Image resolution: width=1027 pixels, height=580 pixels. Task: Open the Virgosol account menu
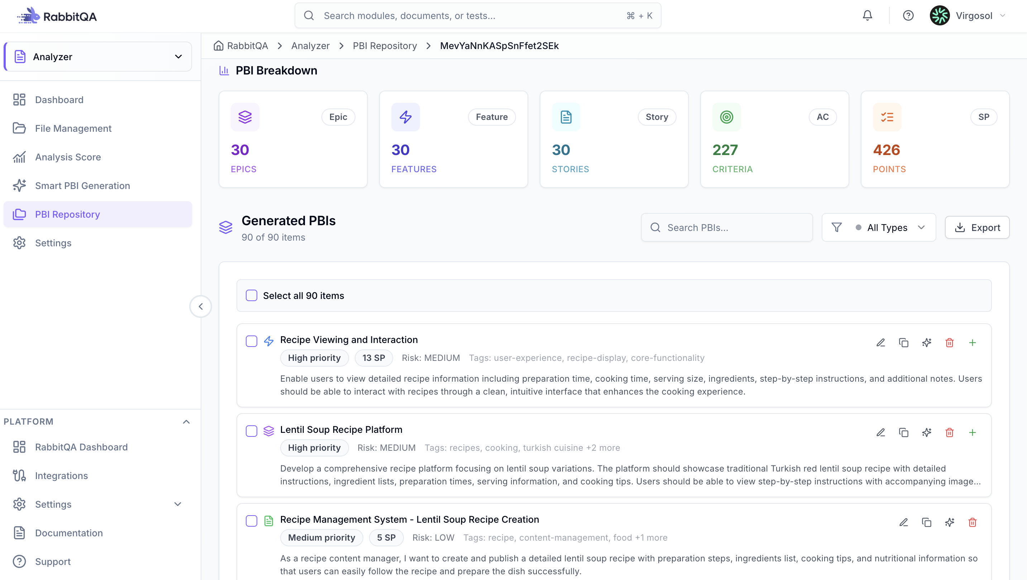[x=968, y=15]
